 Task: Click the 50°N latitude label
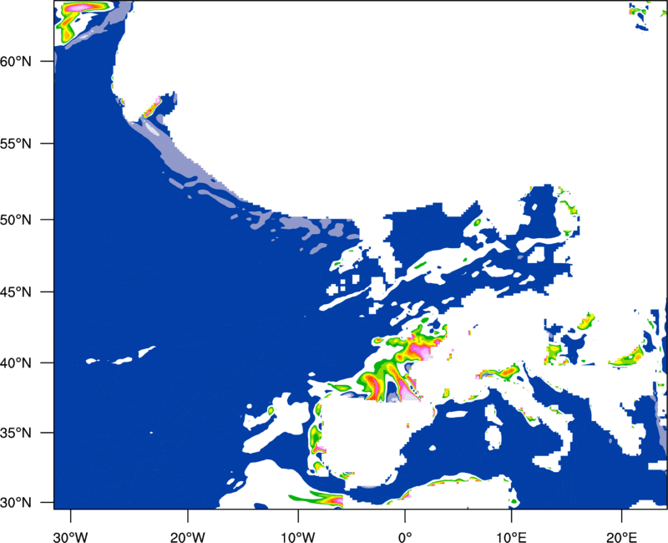pos(16,220)
